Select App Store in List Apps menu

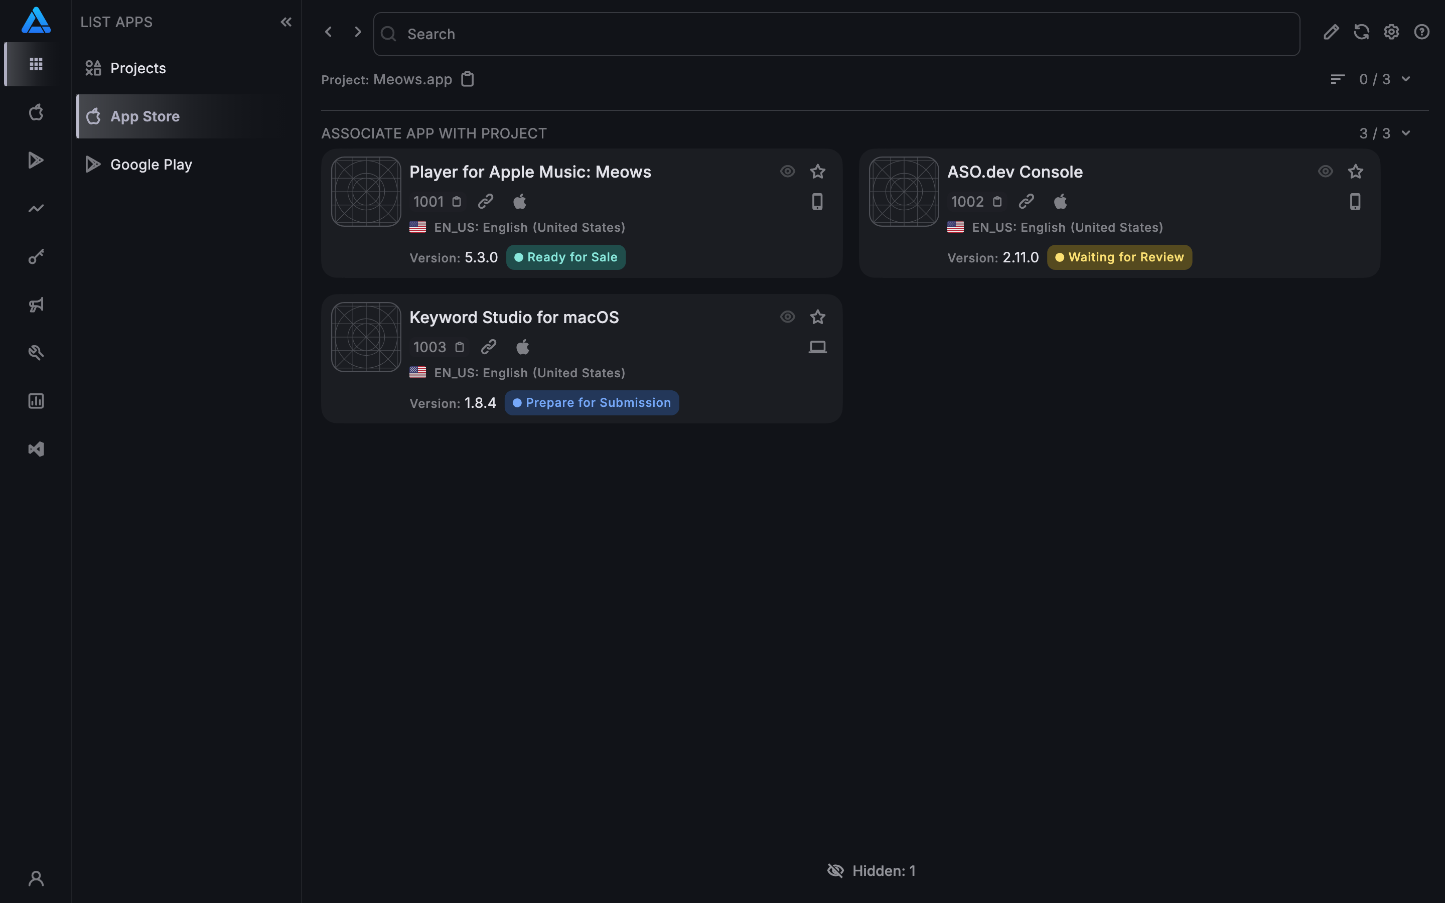point(186,116)
